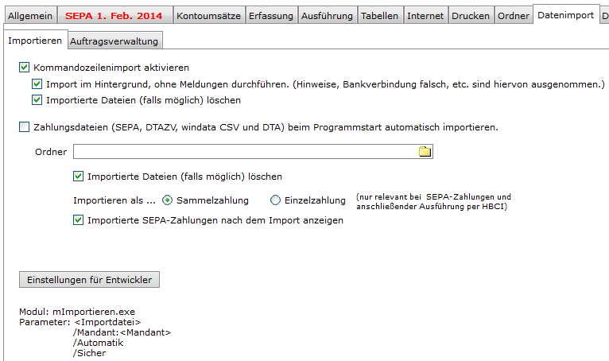
Task: Select the Importieren sub-tab
Action: point(35,41)
